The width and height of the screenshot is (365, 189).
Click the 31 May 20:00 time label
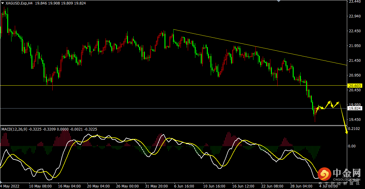(x=156, y=186)
